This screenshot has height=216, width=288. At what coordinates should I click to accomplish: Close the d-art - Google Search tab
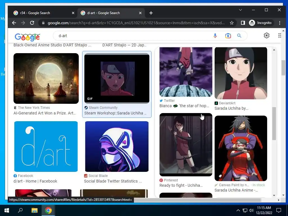(x=140, y=13)
